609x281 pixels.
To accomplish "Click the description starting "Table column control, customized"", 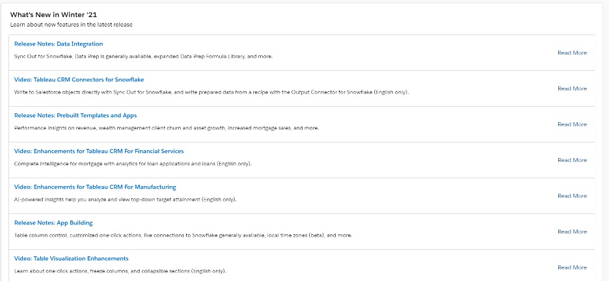I will (x=183, y=235).
